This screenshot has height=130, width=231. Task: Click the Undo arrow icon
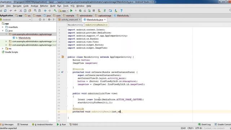(x=11, y=10)
